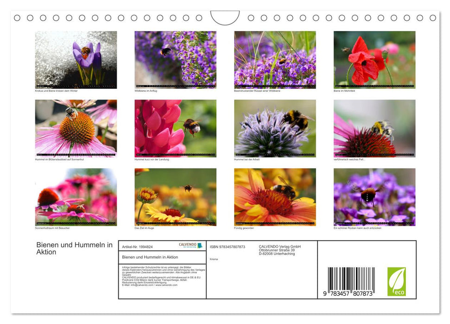Click the Krisma label in the info box

click(x=214, y=259)
